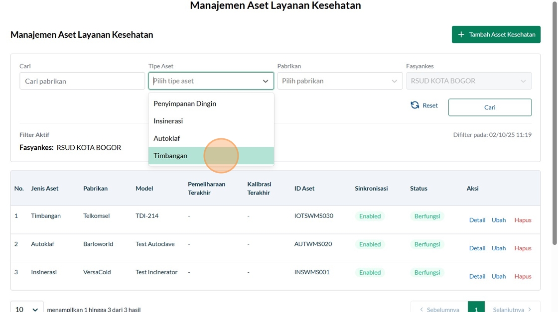
Task: Click the Jenis Aset column header
Action: [44, 188]
